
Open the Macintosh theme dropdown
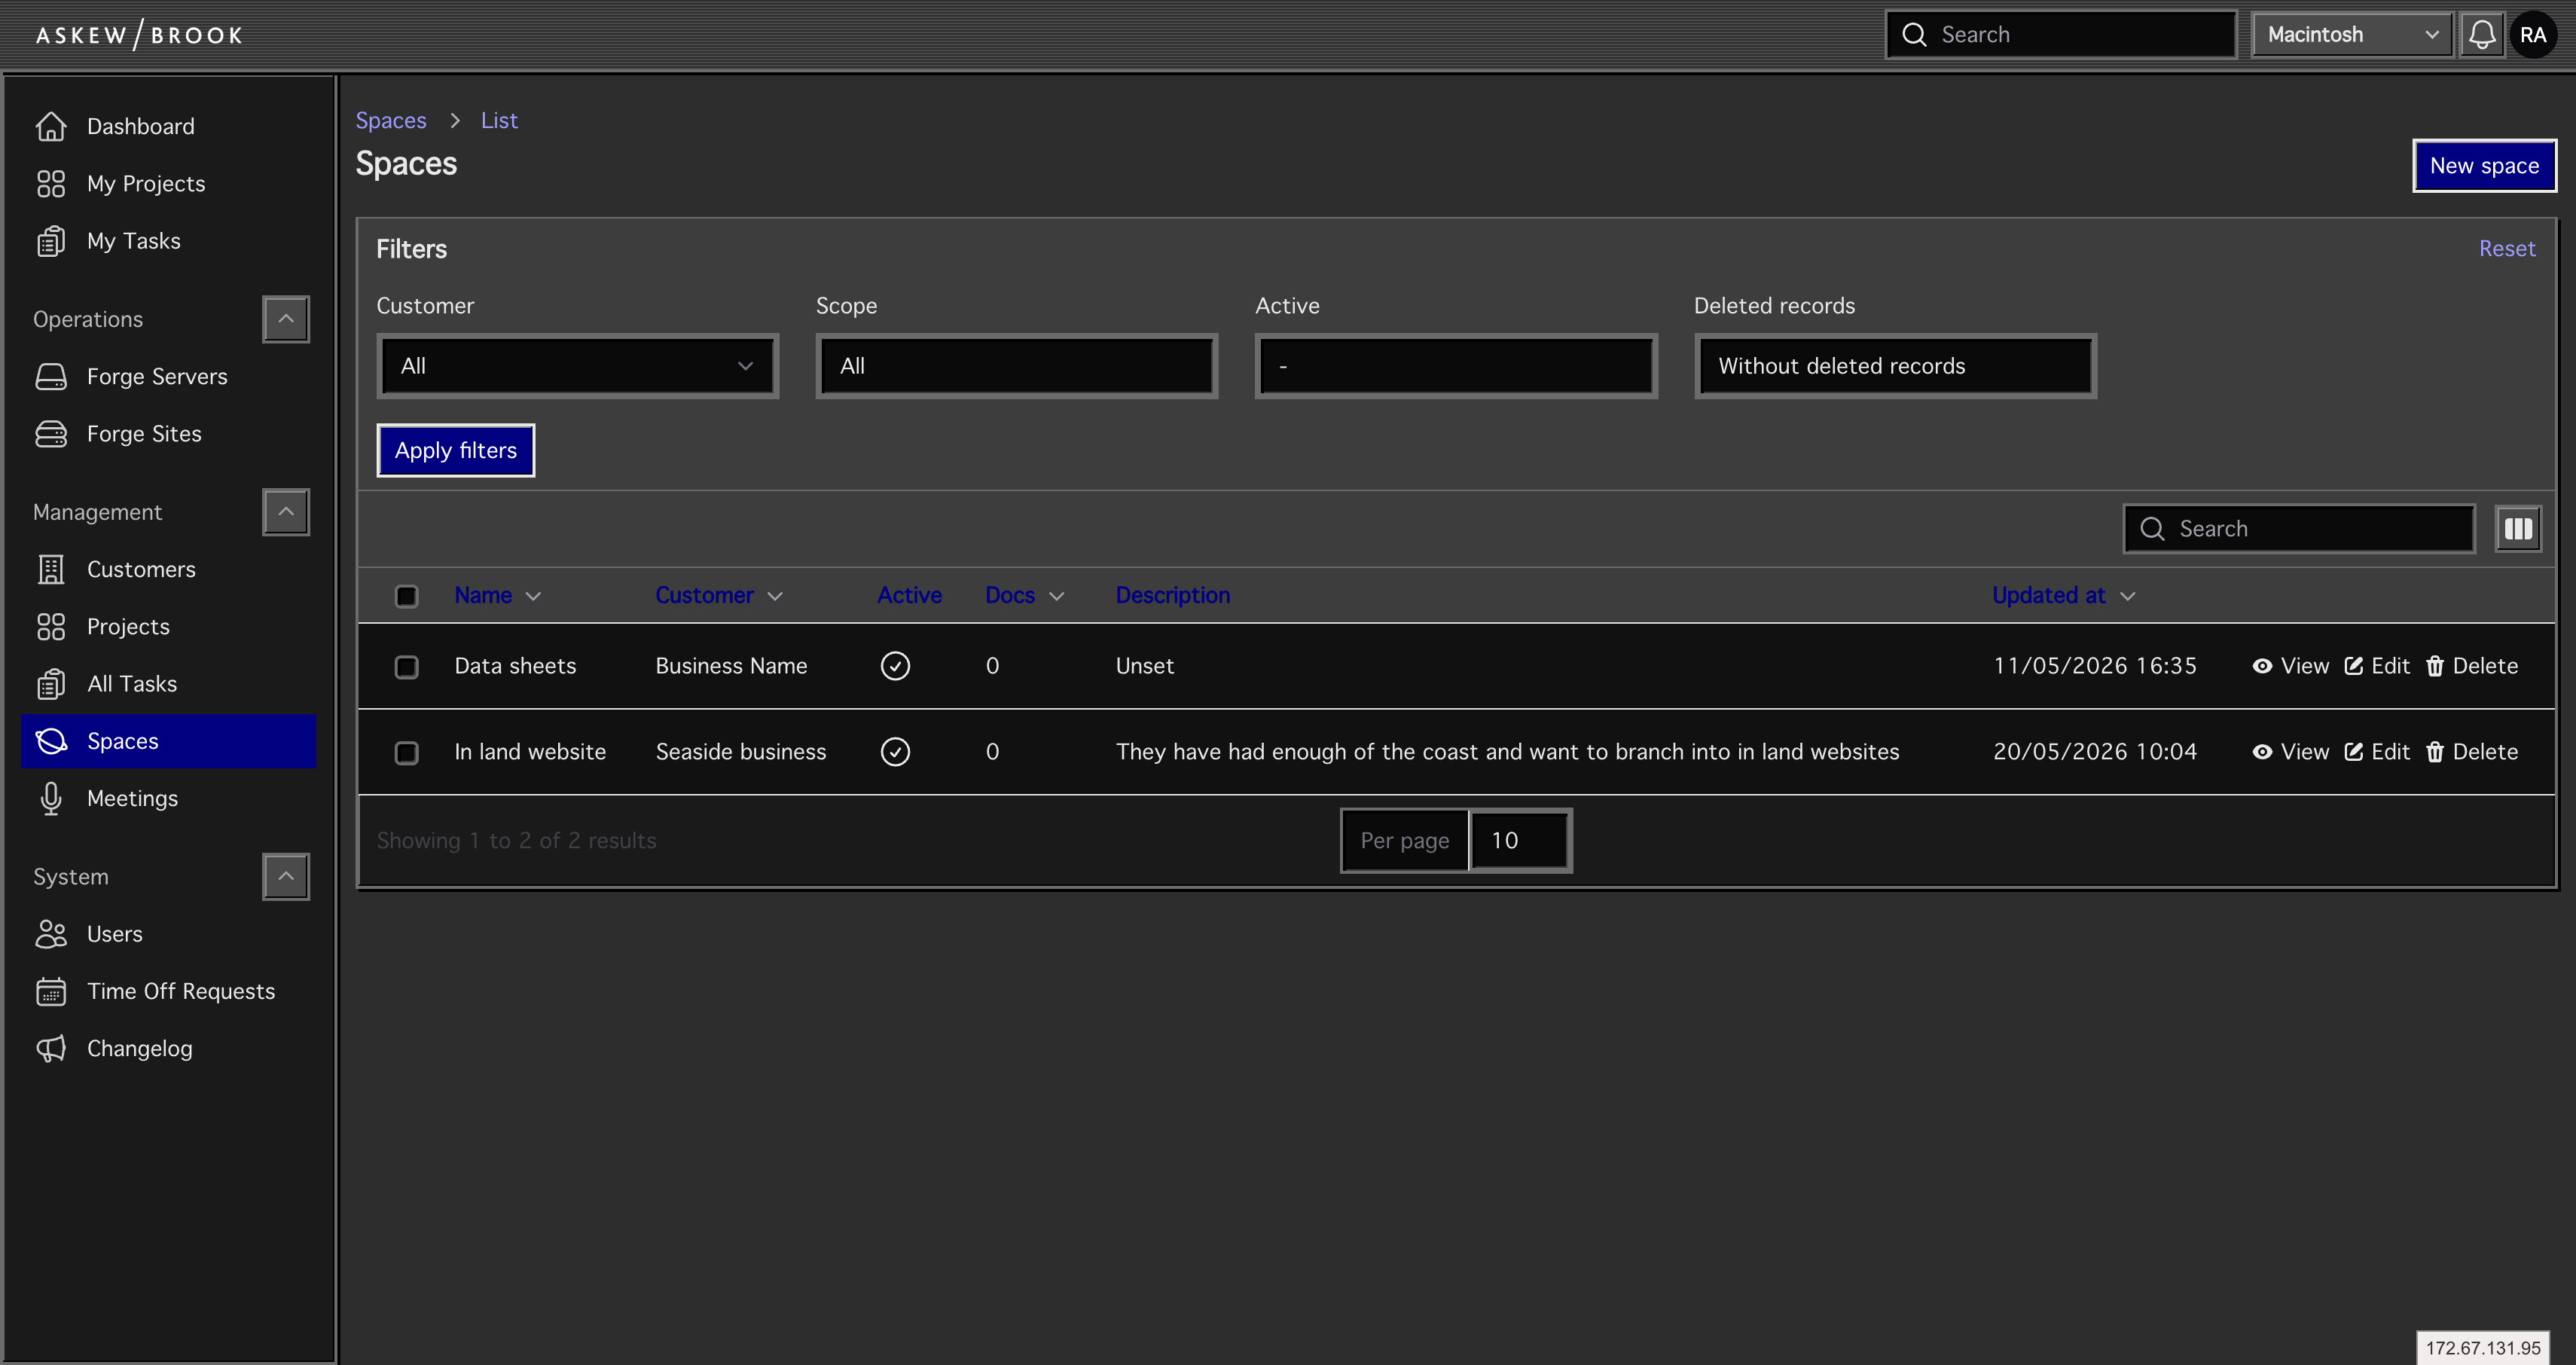click(x=2352, y=35)
